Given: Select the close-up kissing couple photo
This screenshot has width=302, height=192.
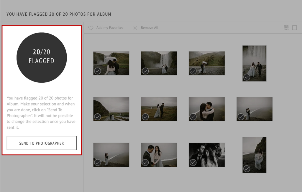Looking at the screenshot, I should tap(207, 109).
